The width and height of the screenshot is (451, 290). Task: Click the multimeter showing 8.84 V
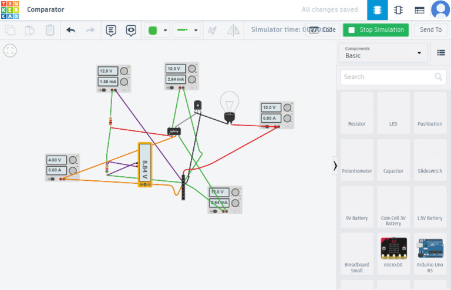coord(145,165)
